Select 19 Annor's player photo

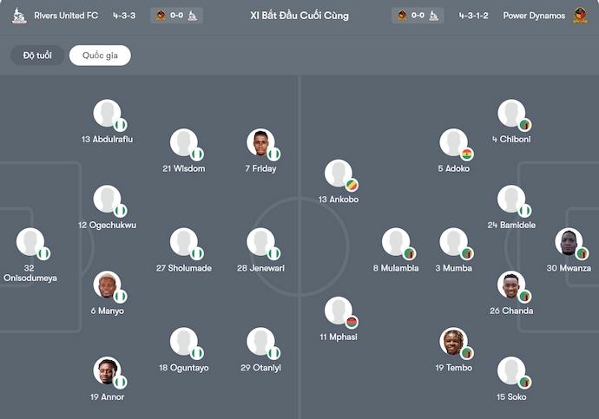(x=107, y=371)
